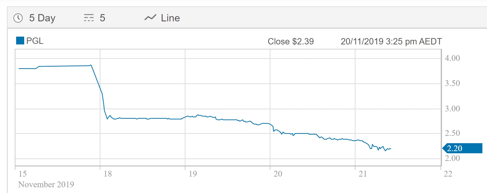Click the blue 2.20 current price tag
The width and height of the screenshot is (487, 193).
point(463,148)
